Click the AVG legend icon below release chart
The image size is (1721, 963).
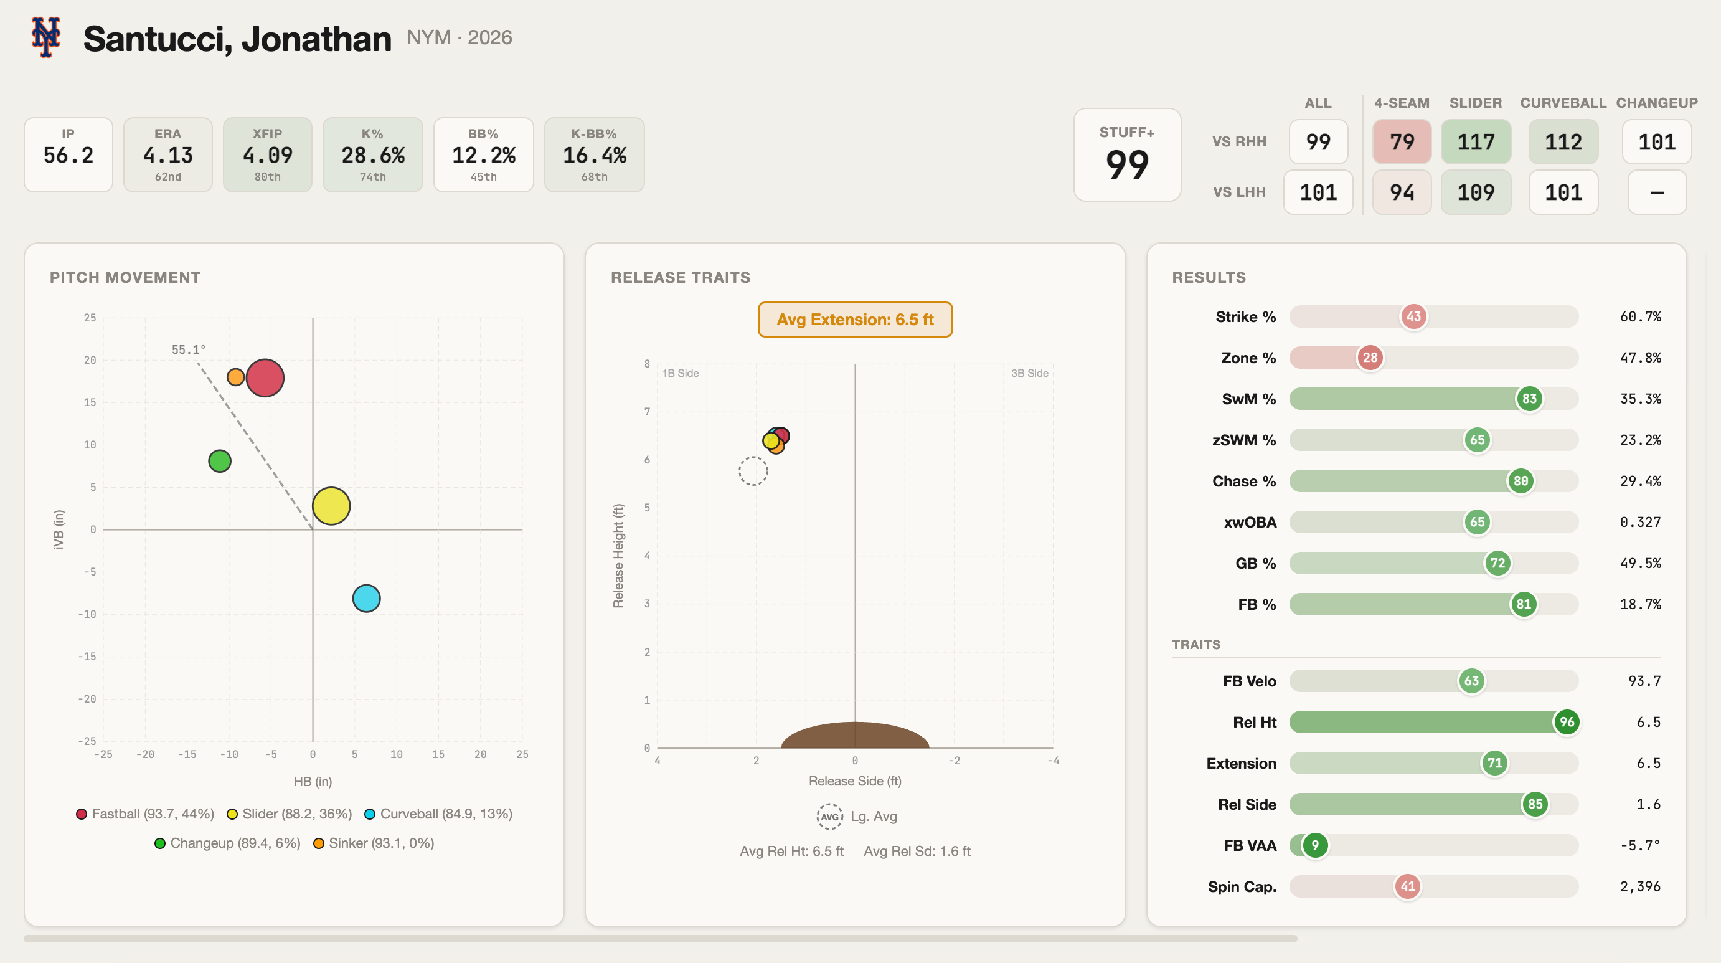[x=830, y=817]
